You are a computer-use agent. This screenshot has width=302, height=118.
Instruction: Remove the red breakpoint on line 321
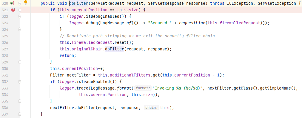coord(13,10)
